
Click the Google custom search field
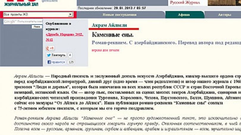point(23,22)
